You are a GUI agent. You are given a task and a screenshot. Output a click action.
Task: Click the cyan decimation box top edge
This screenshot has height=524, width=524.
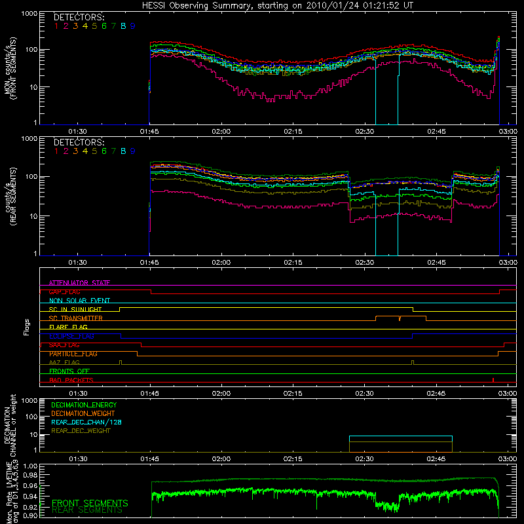click(x=401, y=436)
